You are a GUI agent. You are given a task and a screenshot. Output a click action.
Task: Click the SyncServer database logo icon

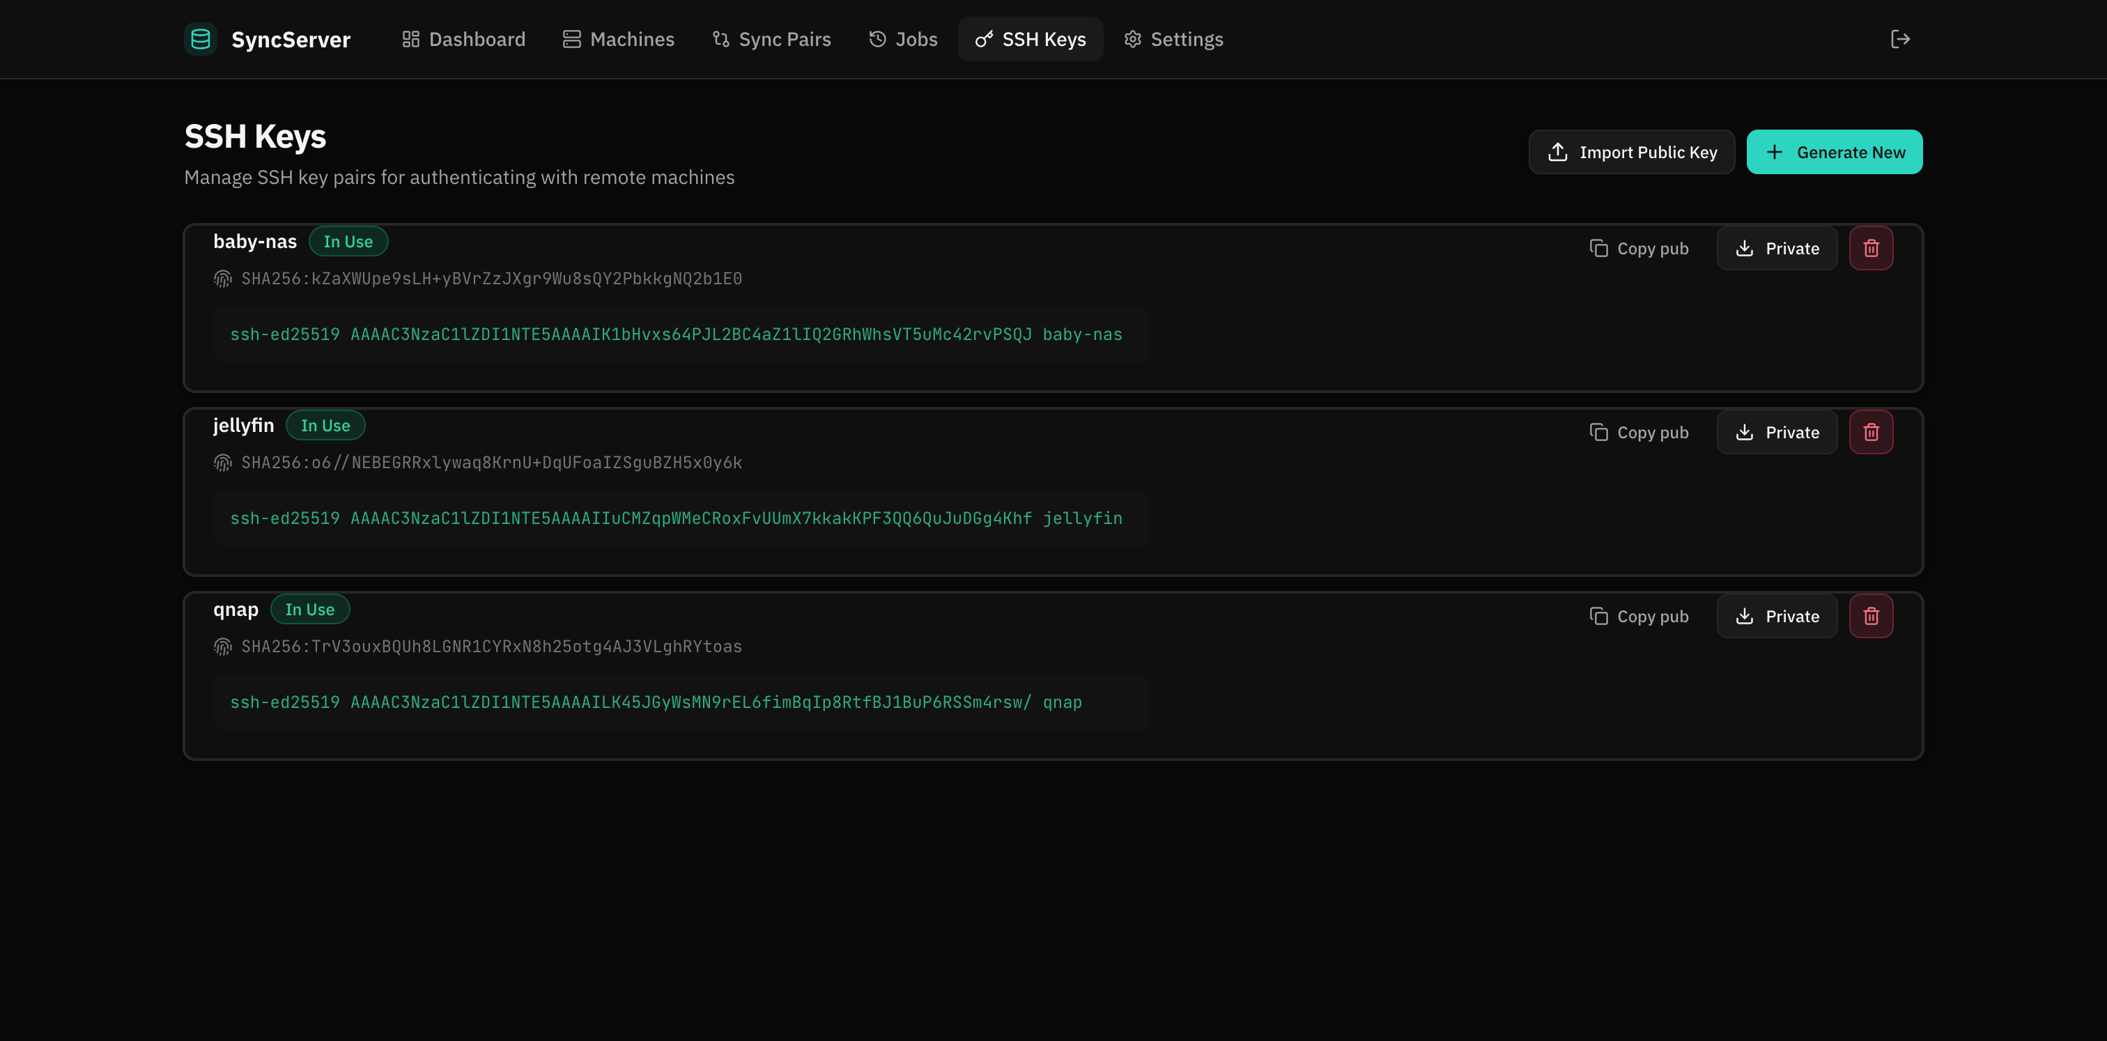pos(201,39)
